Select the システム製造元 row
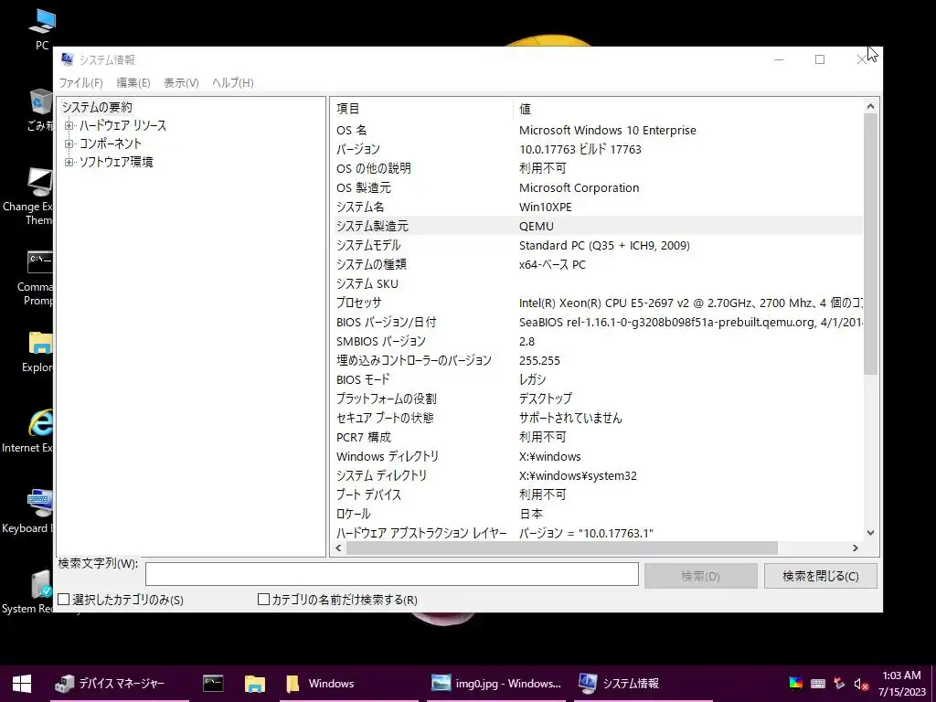Screen dimensions: 936x702 [597, 227]
